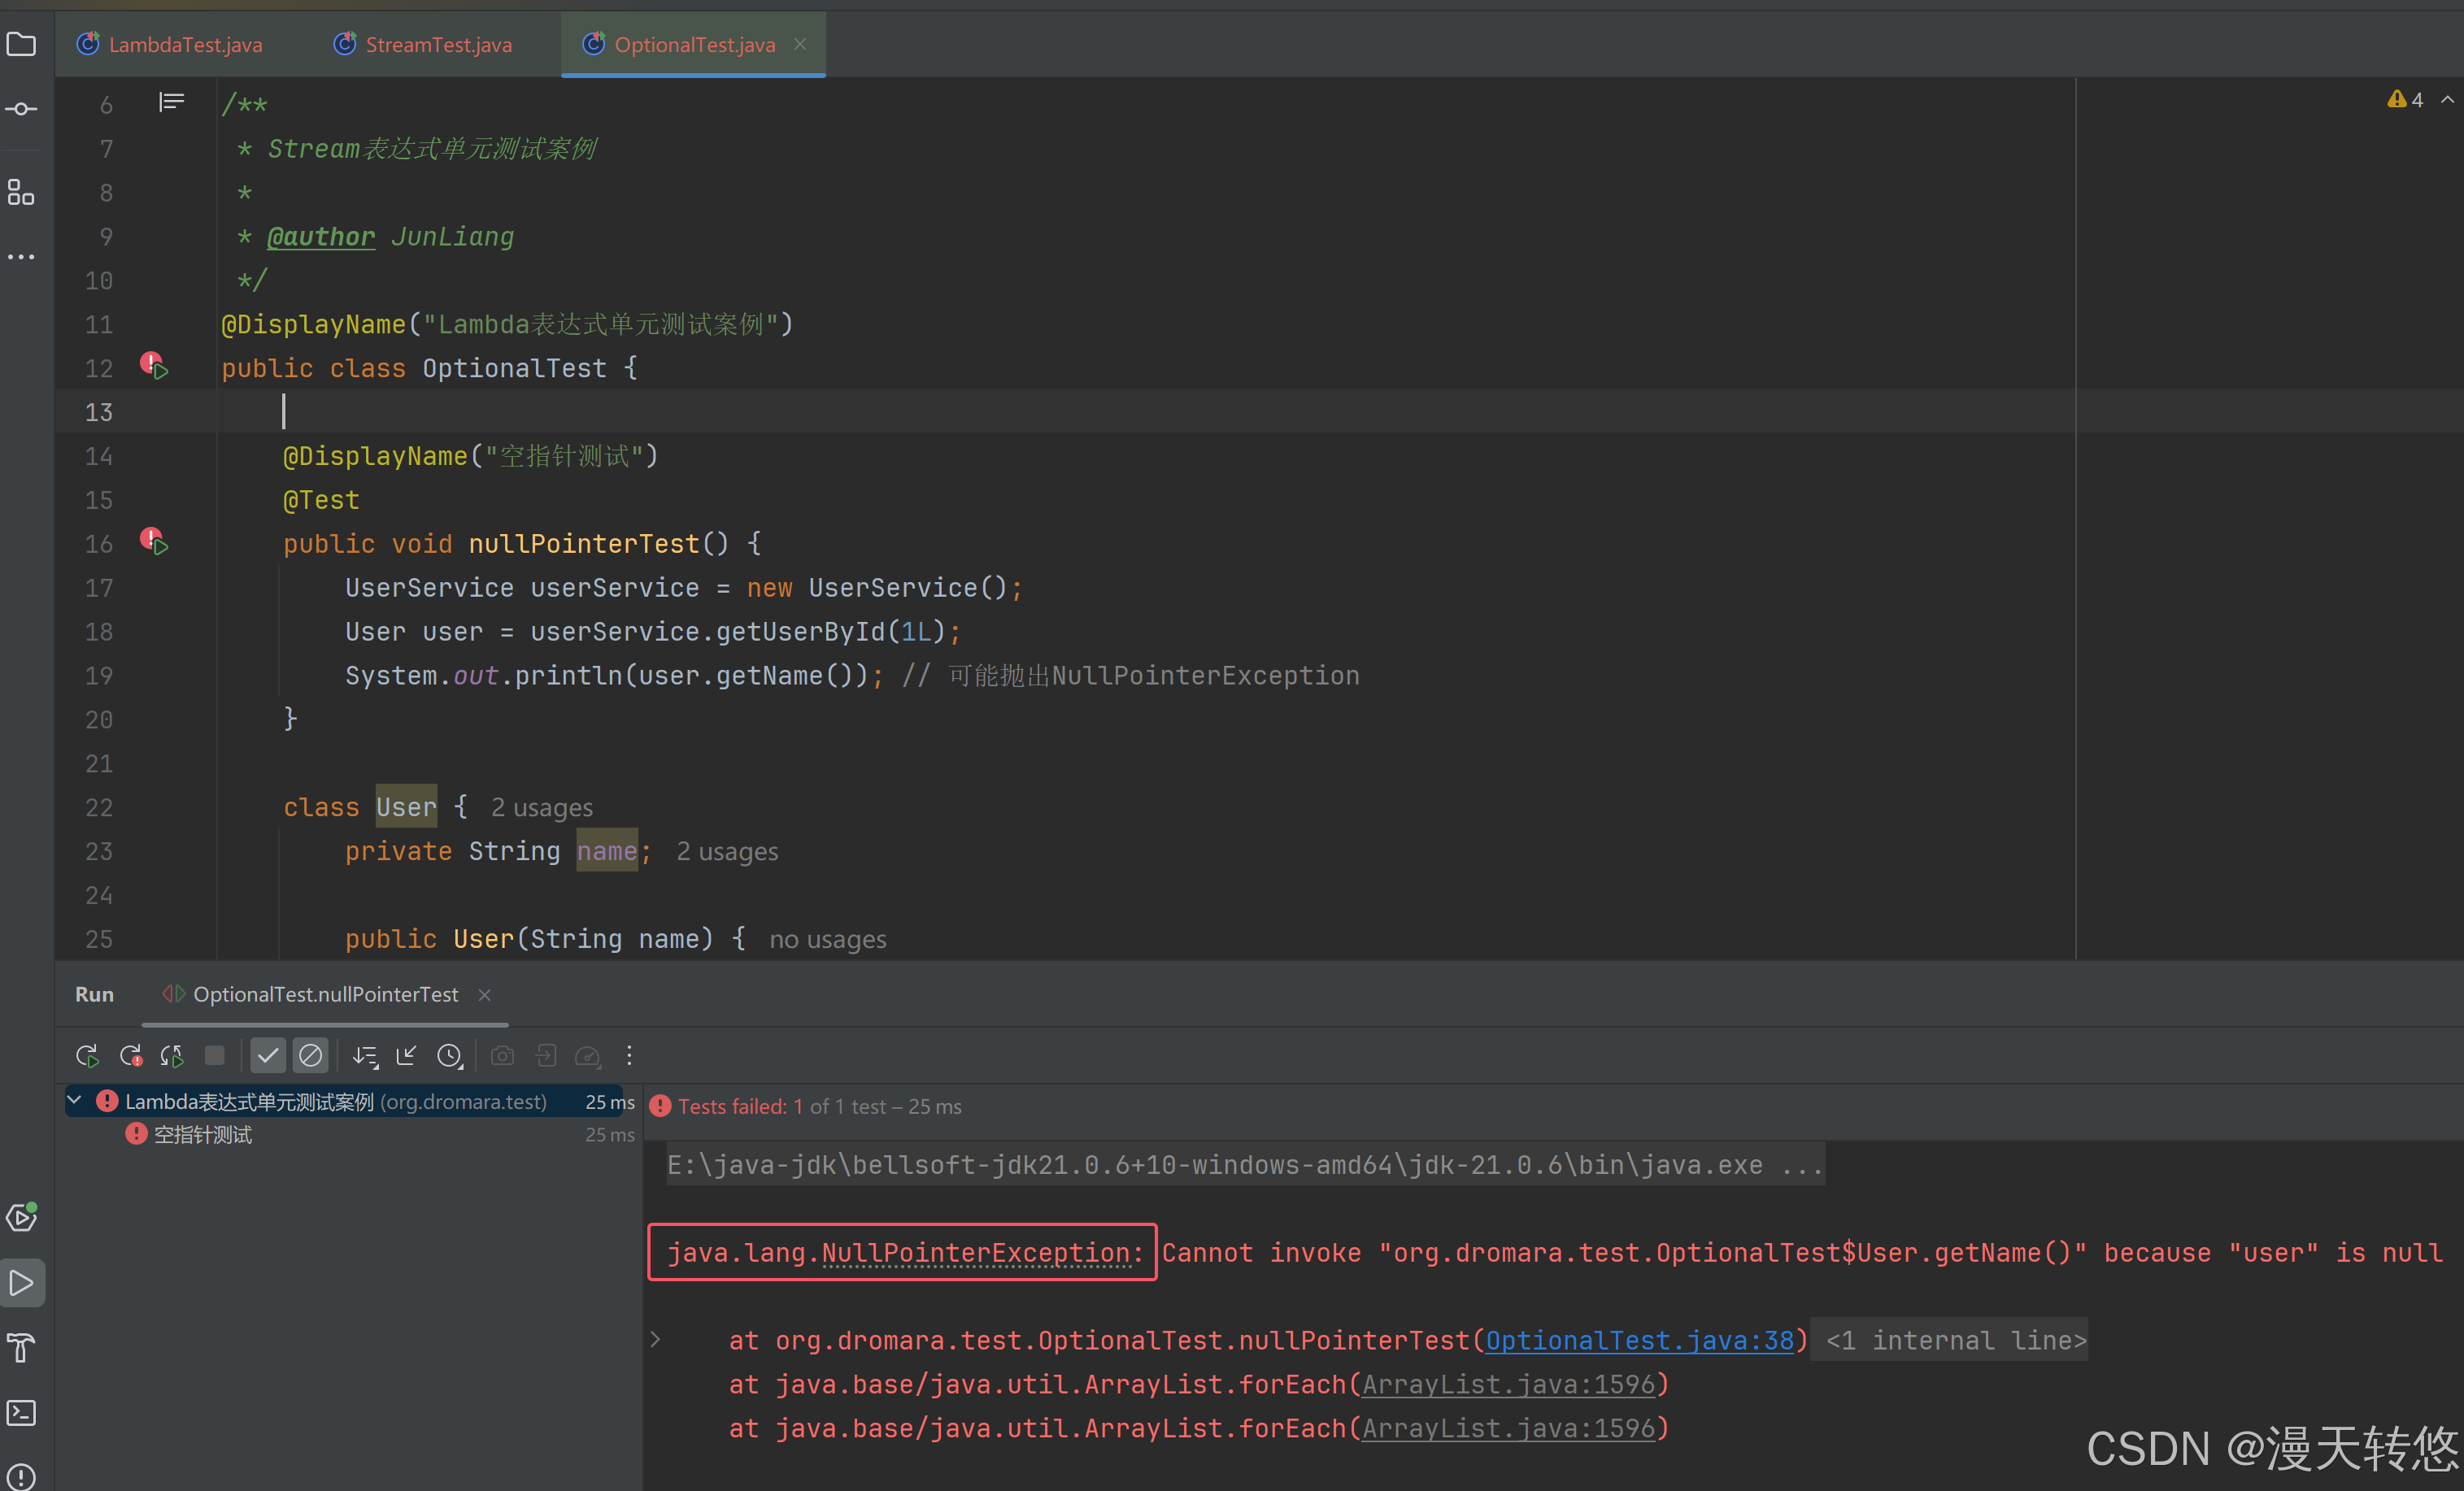Click the NullPointerException exception link
The image size is (2464, 1491).
[x=975, y=1253]
